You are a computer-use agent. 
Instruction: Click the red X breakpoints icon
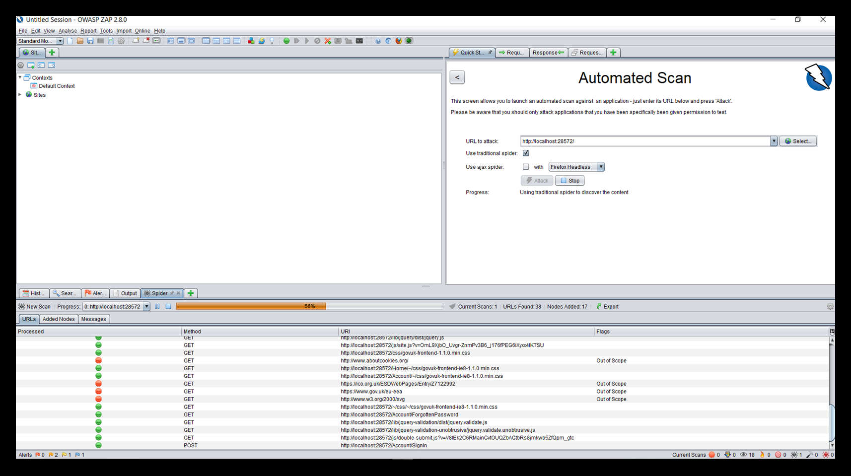[328, 41]
